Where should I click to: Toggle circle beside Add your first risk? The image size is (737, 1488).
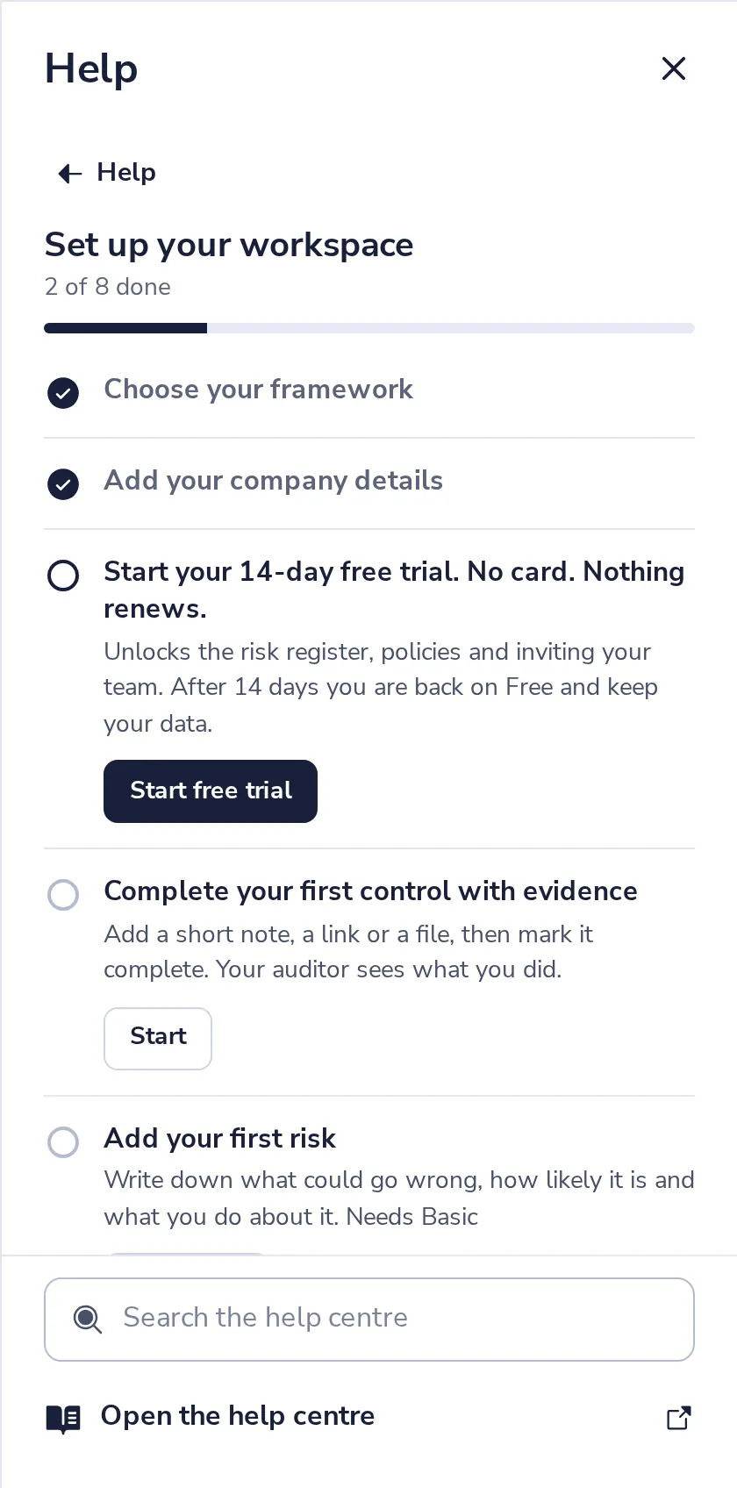click(x=63, y=1142)
